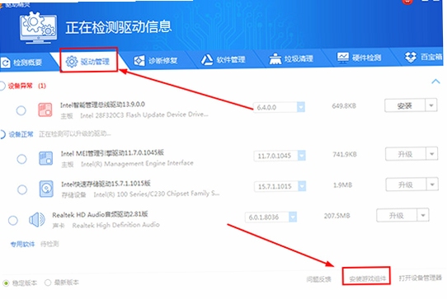This screenshot has width=447, height=299.
Task: Click the 软件管理 triangle icon
Action: coord(207,60)
